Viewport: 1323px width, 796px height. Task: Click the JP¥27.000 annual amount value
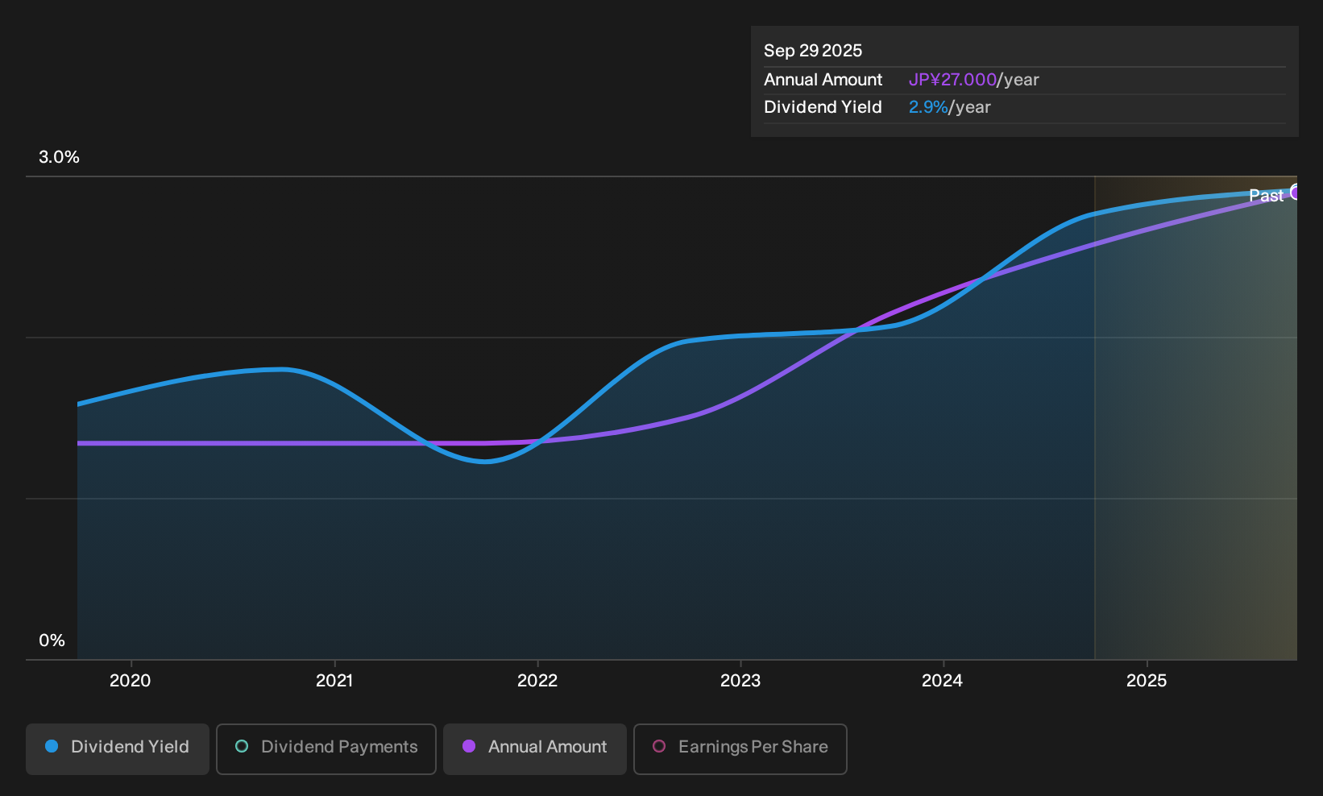pyautogui.click(x=952, y=80)
